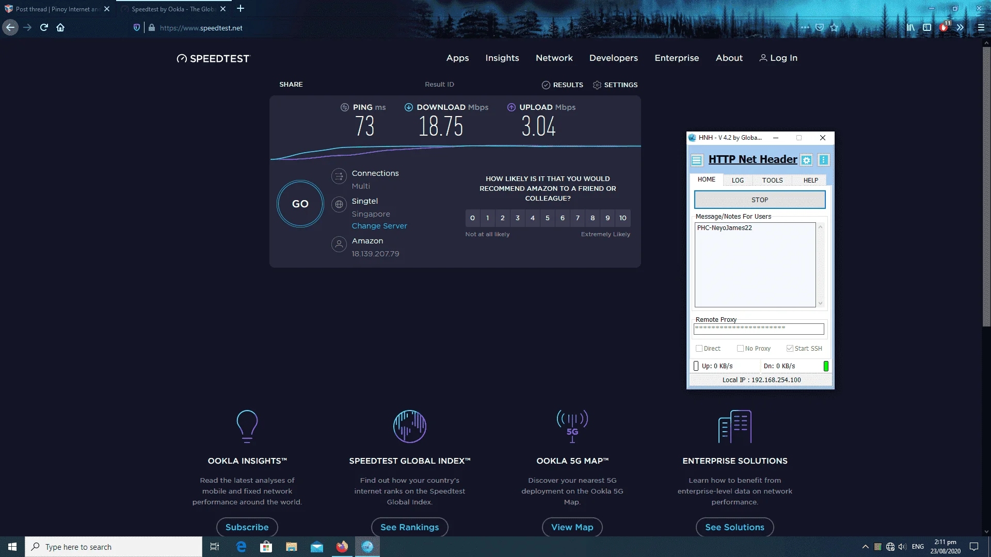Screen dimensions: 991x557
Task: Rate recommendation score 10
Action: tap(623, 218)
